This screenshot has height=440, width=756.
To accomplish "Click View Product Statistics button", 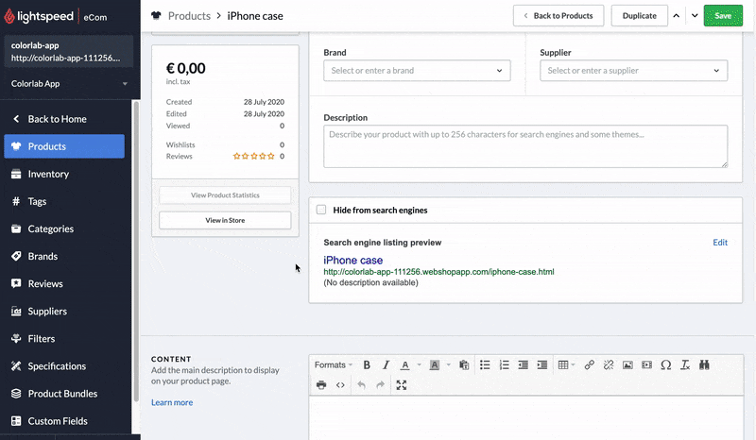I will (225, 195).
